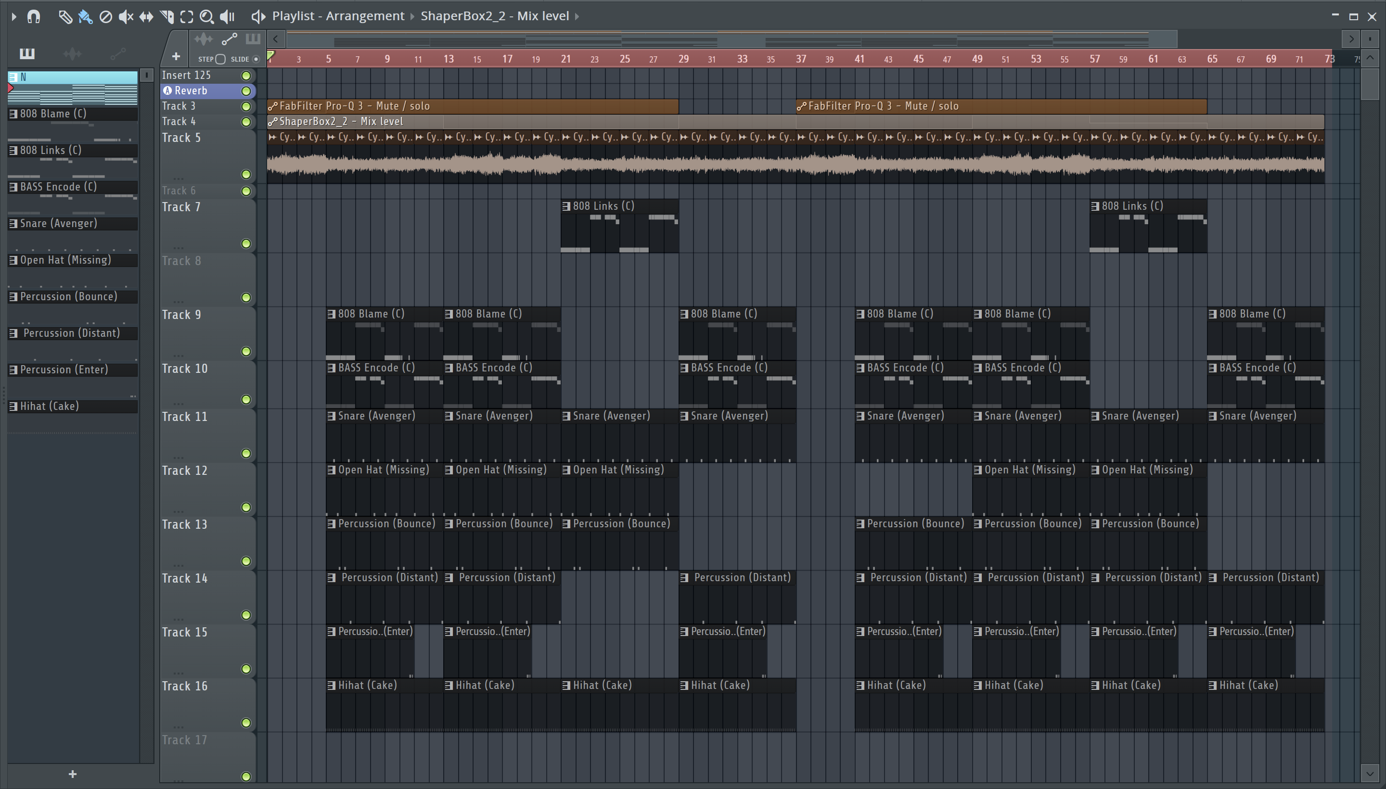The width and height of the screenshot is (1386, 789).
Task: Mute Track 4
Action: 246,122
